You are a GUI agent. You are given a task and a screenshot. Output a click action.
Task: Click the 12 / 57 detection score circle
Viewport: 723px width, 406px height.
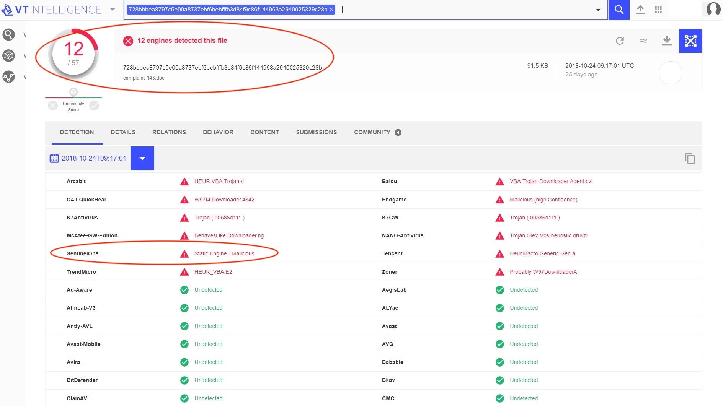(73, 54)
